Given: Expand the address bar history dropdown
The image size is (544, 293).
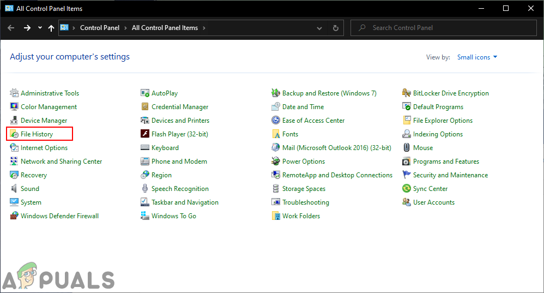Looking at the screenshot, I should click(319, 28).
